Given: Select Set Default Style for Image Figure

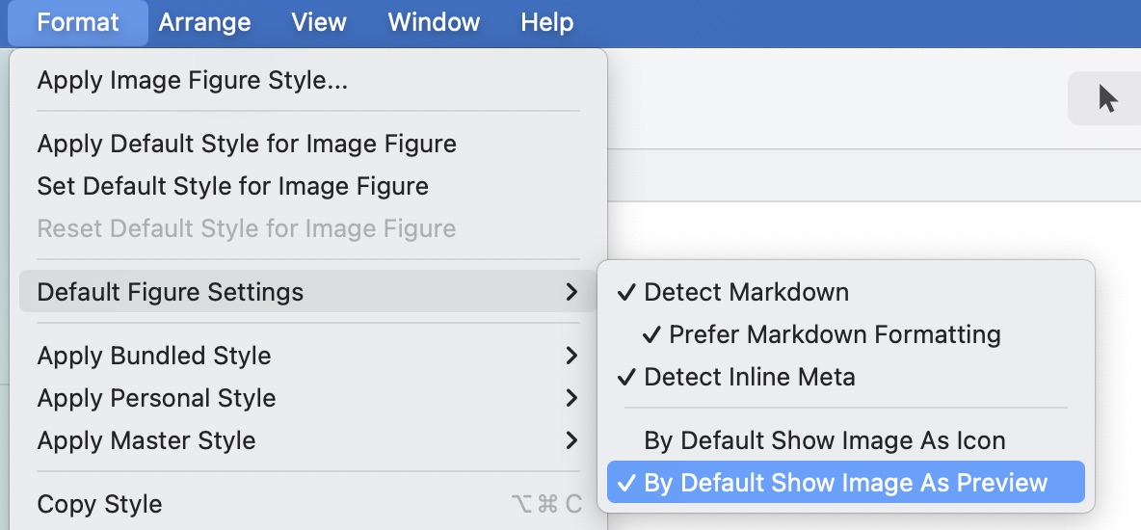Looking at the screenshot, I should pos(232,186).
